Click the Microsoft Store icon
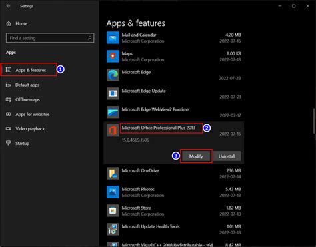This screenshot has height=247, width=316. click(113, 210)
